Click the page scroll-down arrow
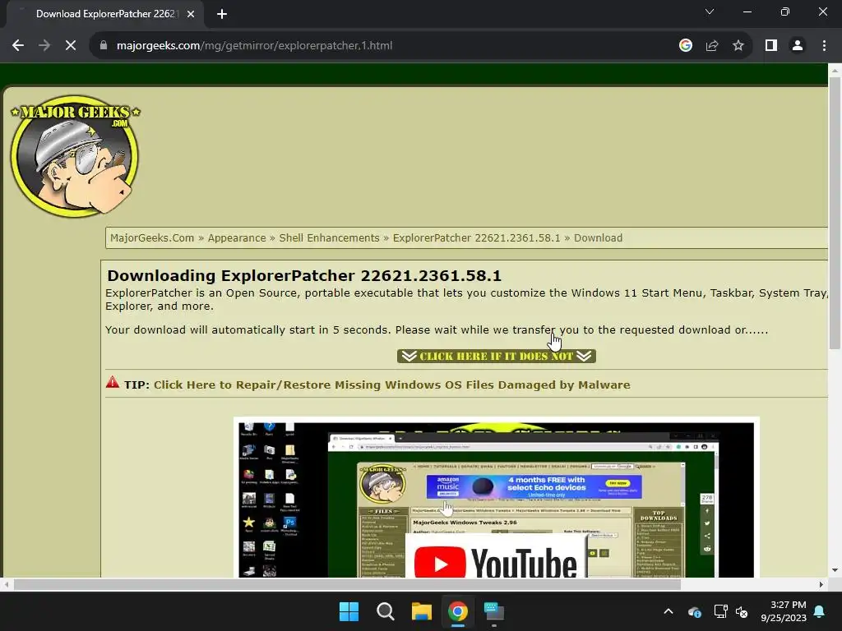This screenshot has width=842, height=631. [835, 570]
